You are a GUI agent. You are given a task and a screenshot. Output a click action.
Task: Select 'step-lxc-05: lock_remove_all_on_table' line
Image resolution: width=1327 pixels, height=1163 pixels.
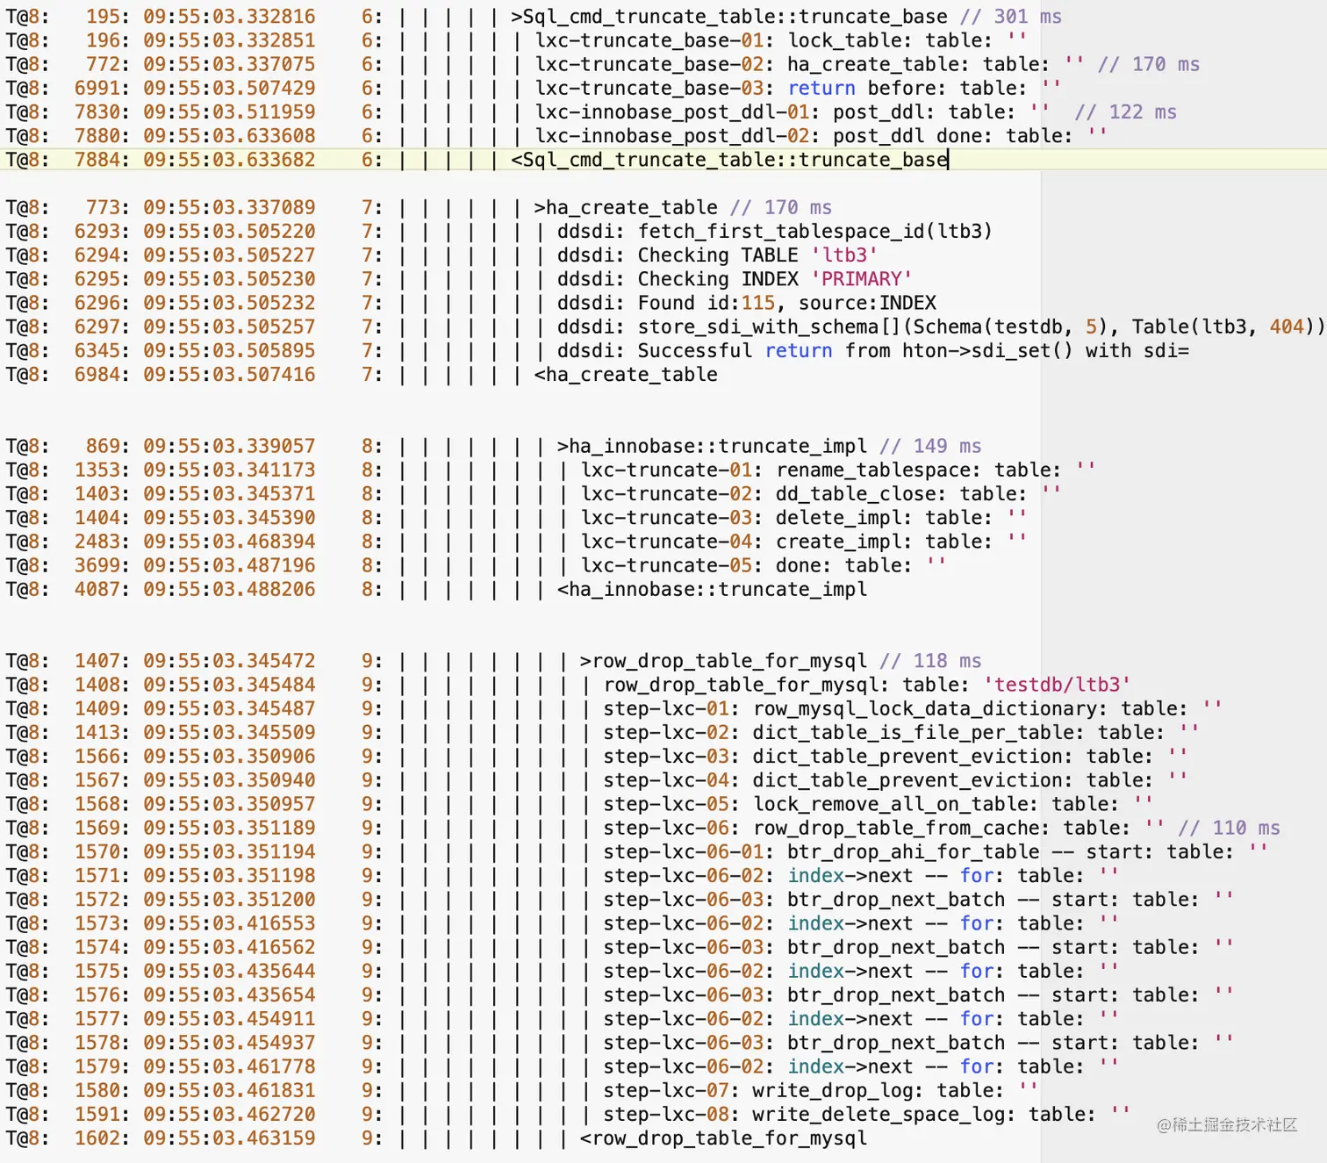[579, 804]
